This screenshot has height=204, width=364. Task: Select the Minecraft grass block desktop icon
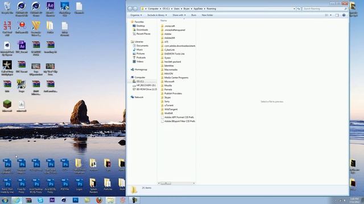7,106
